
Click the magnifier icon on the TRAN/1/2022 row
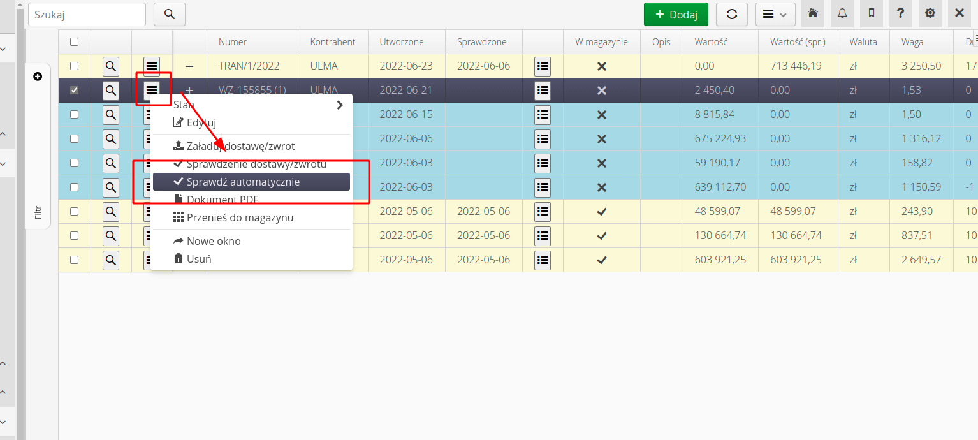(110, 66)
